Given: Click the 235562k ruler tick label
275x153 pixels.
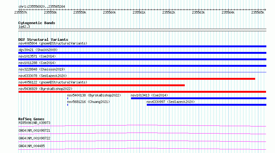Looking at the screenshot, I should (x=169, y=12).
